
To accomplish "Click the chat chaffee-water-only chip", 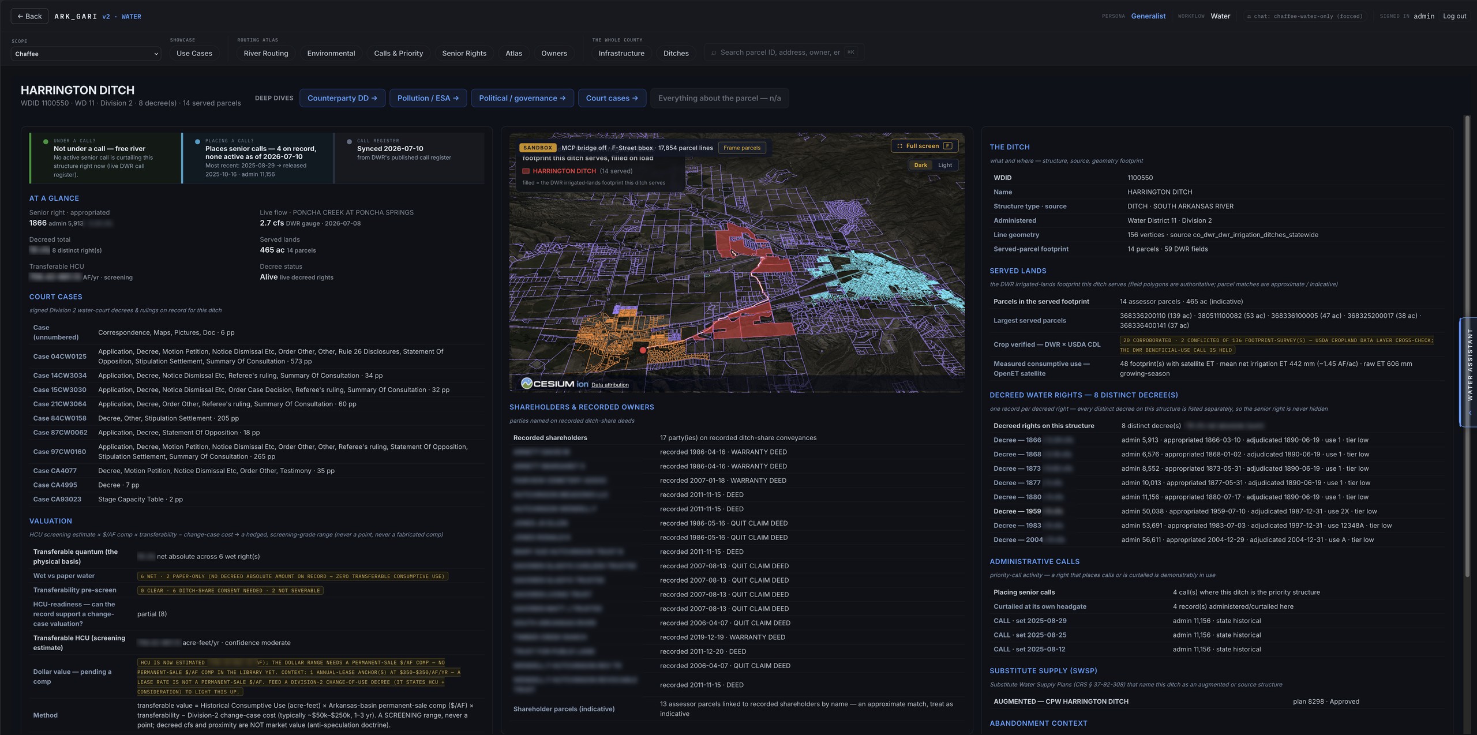I will (1304, 16).
